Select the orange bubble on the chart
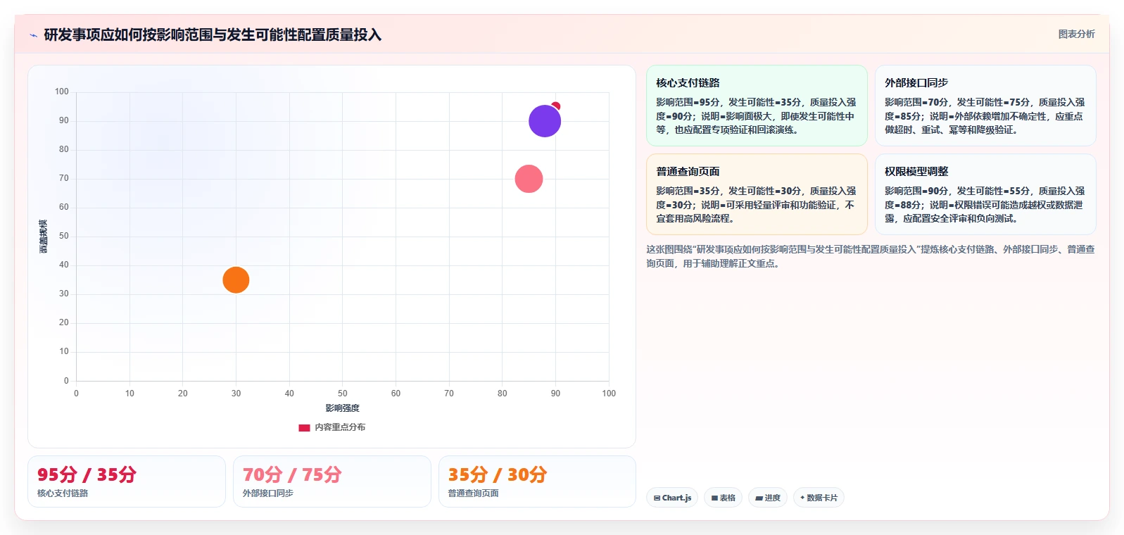The width and height of the screenshot is (1124, 535). [x=236, y=280]
